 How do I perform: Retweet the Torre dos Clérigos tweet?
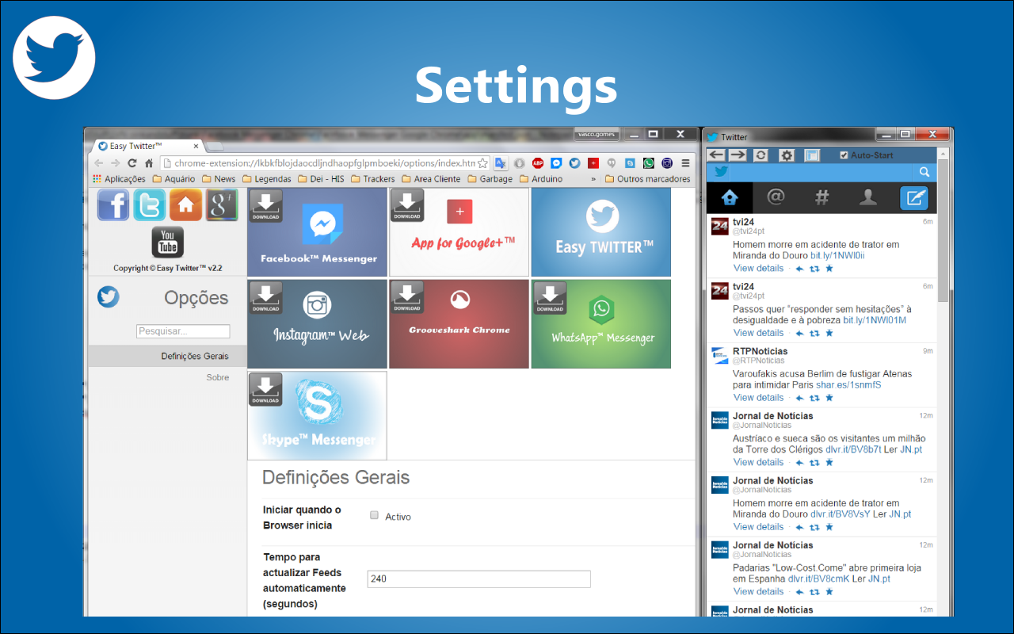814,463
